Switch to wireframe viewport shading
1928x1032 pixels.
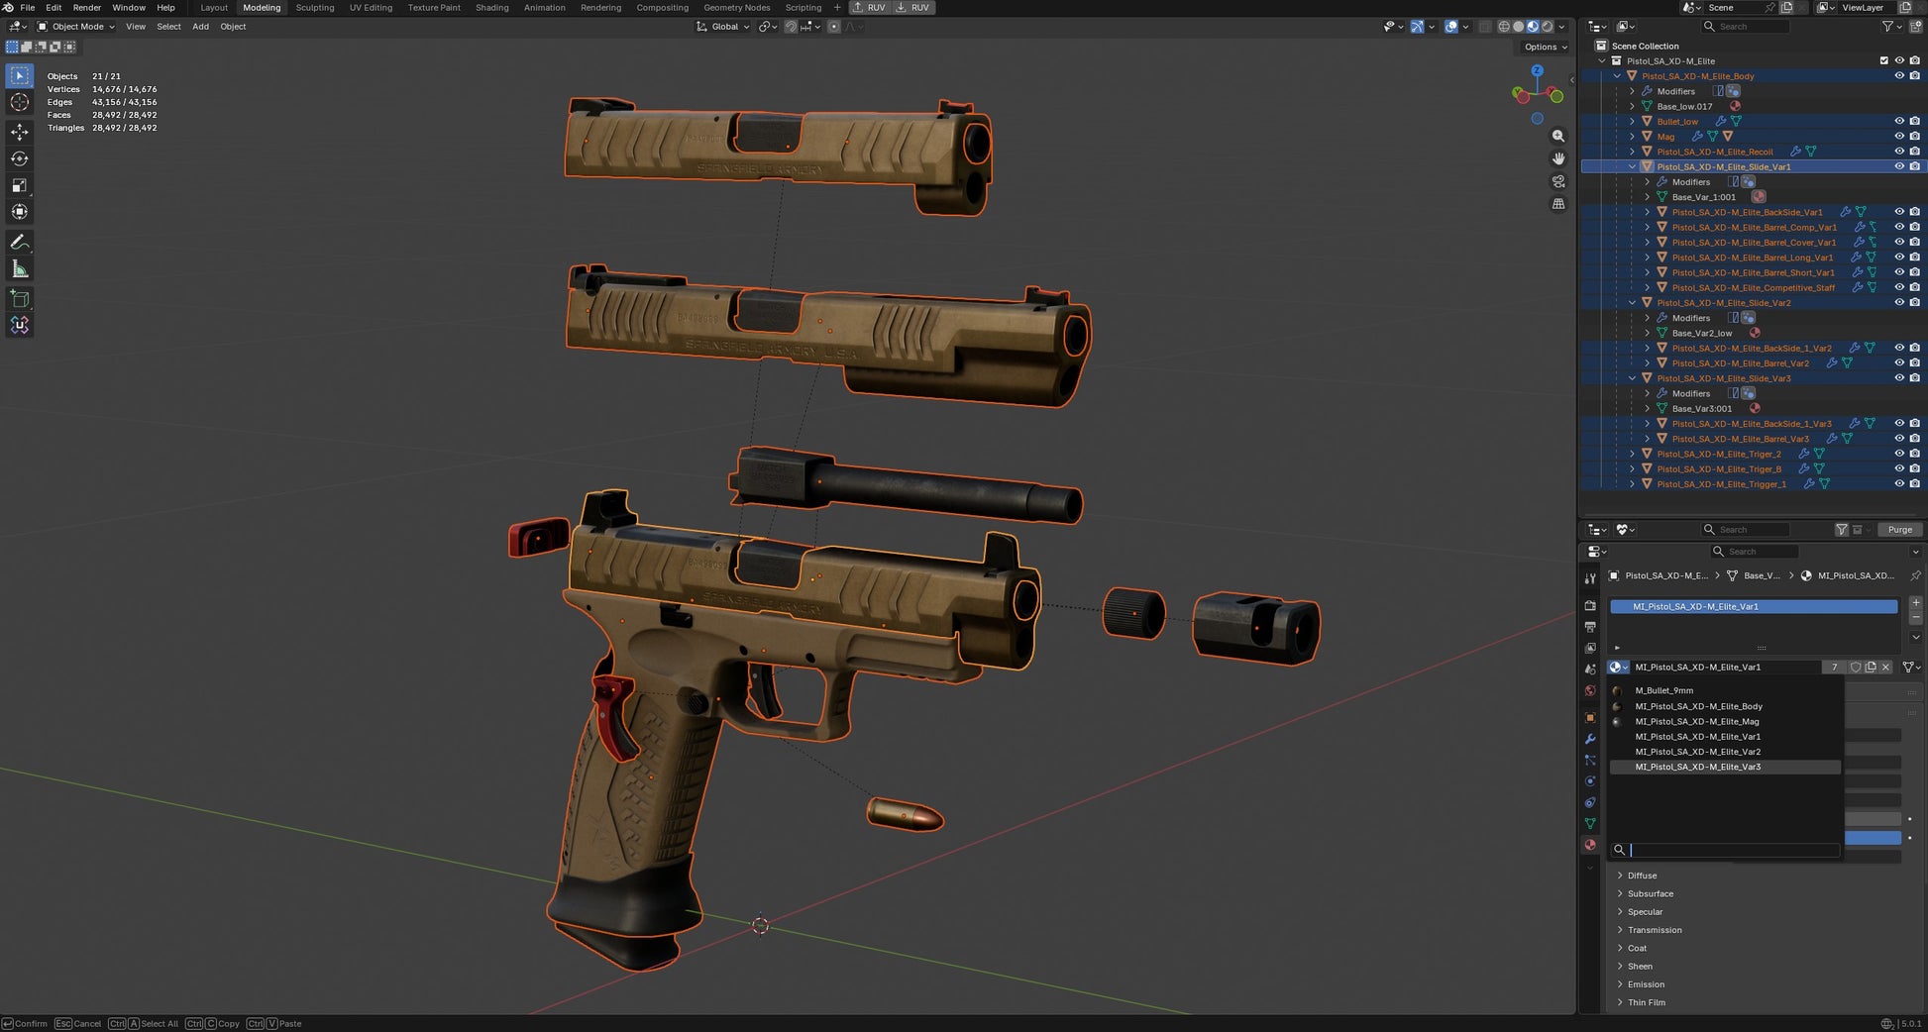[x=1504, y=27]
